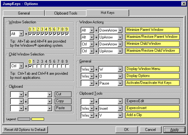
Task: Open V key dropdown for Add a Clip
Action: coord(120,115)
